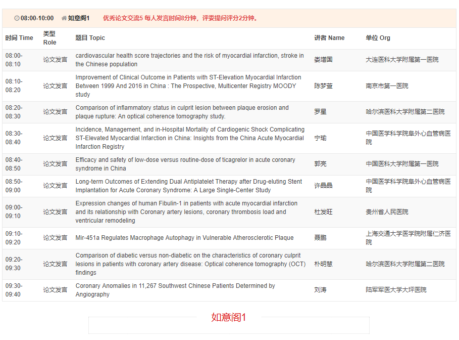Select the Cardiogenic Shock Complicating topic
459x340 pixels.
tap(190, 138)
